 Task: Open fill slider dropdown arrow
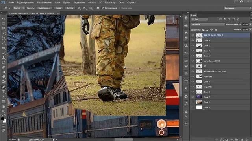click(x=250, y=30)
